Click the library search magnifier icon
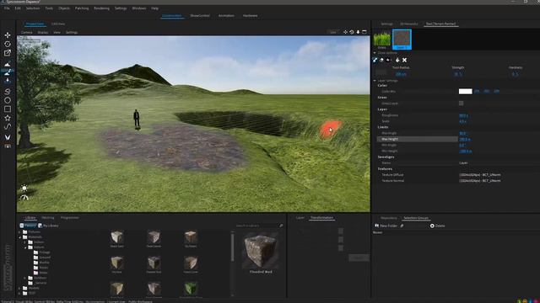The width and height of the screenshot is (540, 303). tap(281, 226)
